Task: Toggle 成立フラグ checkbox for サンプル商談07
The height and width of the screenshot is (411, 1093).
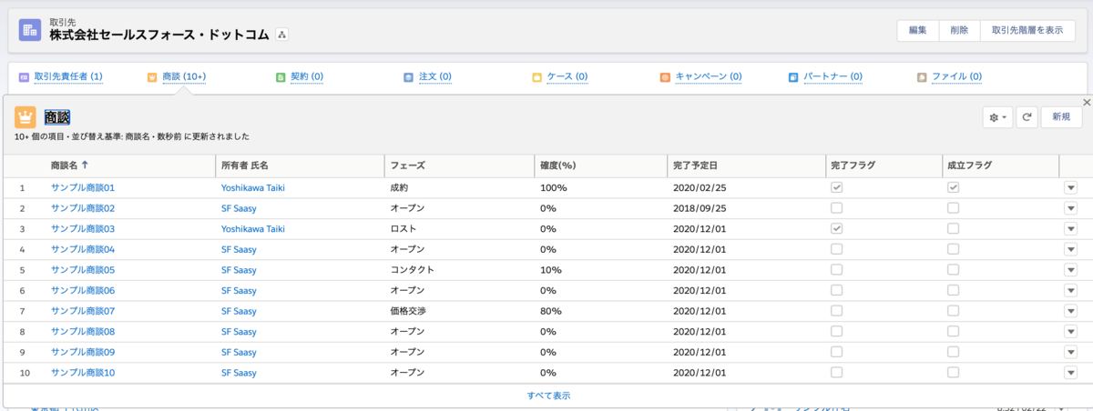Action: 953,311
